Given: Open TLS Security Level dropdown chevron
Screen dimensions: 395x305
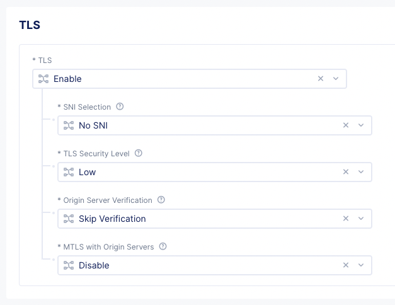Looking at the screenshot, I should point(361,172).
